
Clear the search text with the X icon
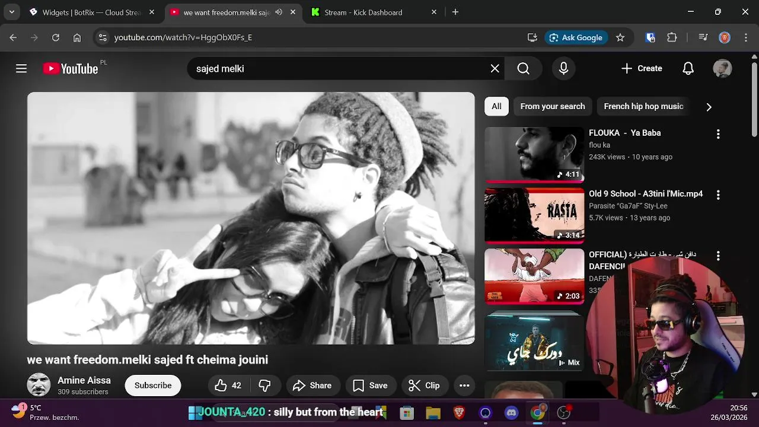(x=495, y=69)
